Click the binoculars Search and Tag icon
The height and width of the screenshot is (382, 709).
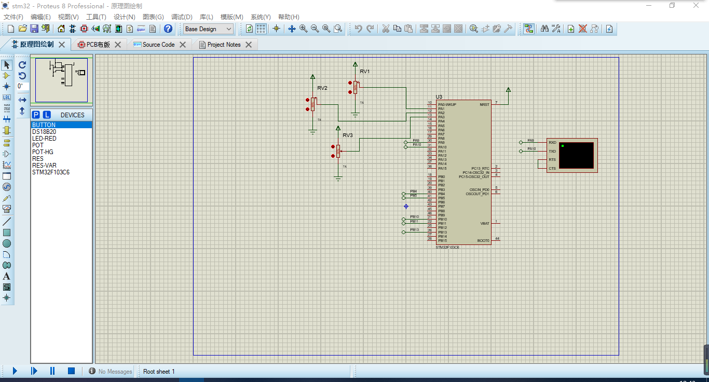[544, 29]
